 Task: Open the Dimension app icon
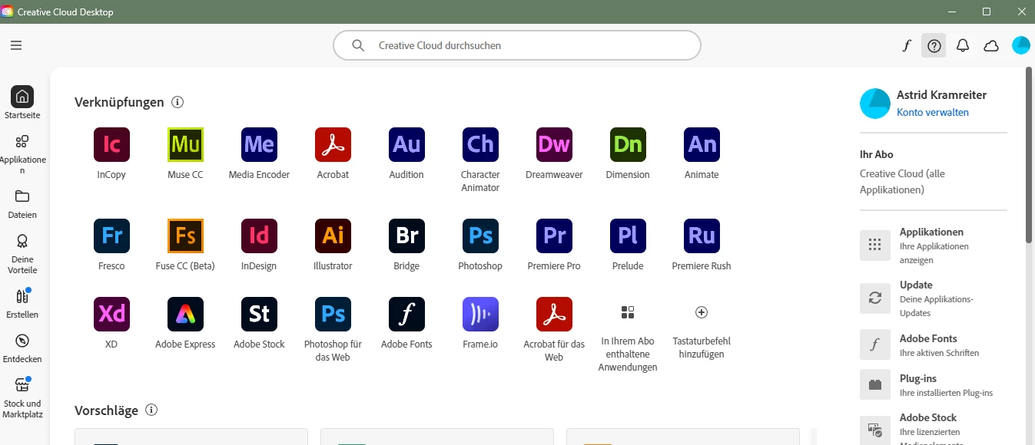coord(628,144)
